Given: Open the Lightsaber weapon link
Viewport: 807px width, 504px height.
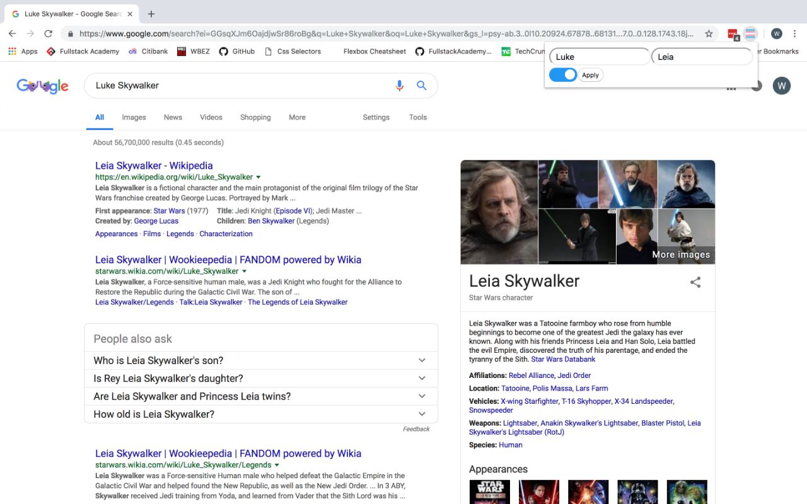Looking at the screenshot, I should [520, 423].
